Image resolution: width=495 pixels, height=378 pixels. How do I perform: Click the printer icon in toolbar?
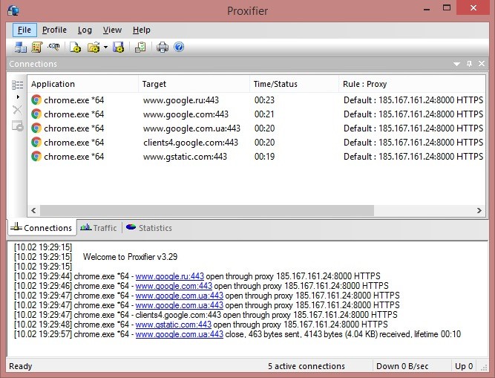(x=163, y=48)
